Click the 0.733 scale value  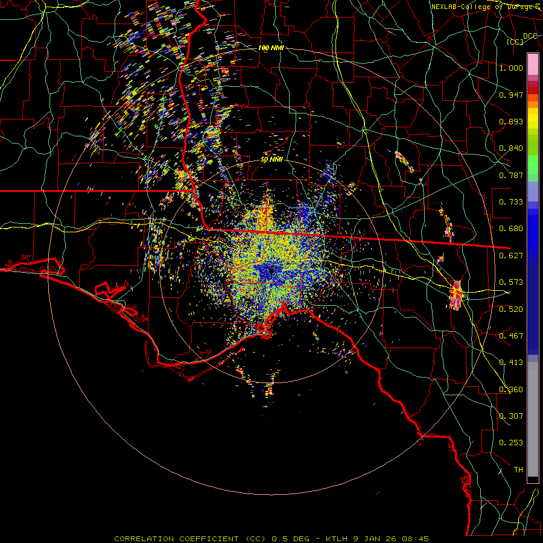point(511,202)
